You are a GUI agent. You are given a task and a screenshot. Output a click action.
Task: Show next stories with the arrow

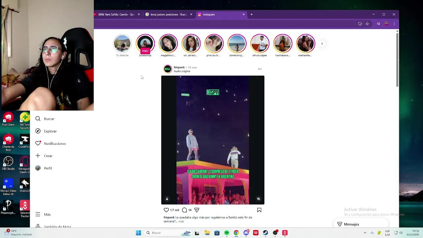pyautogui.click(x=322, y=44)
